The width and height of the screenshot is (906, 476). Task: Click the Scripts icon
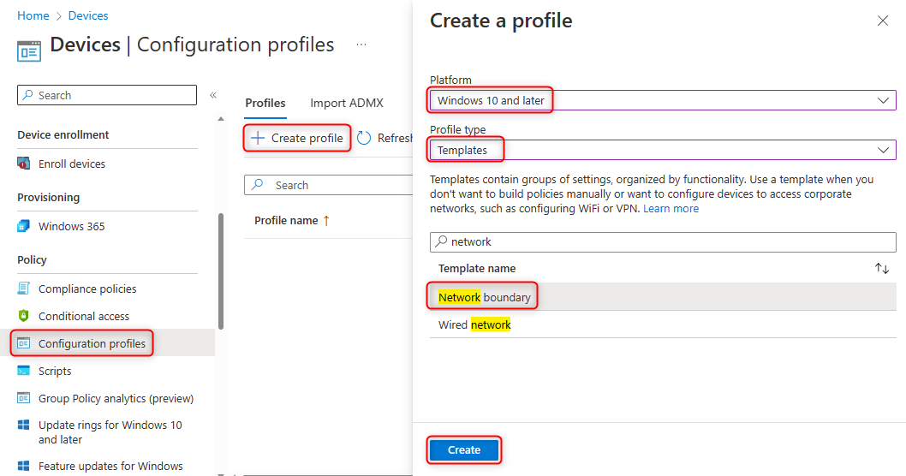tap(24, 371)
